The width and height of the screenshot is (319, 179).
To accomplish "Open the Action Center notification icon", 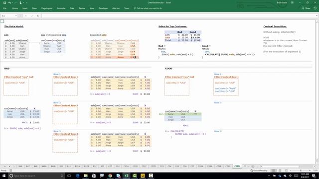I will click(314, 176).
